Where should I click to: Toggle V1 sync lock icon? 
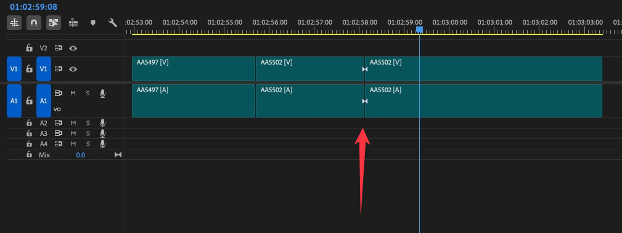tap(59, 69)
